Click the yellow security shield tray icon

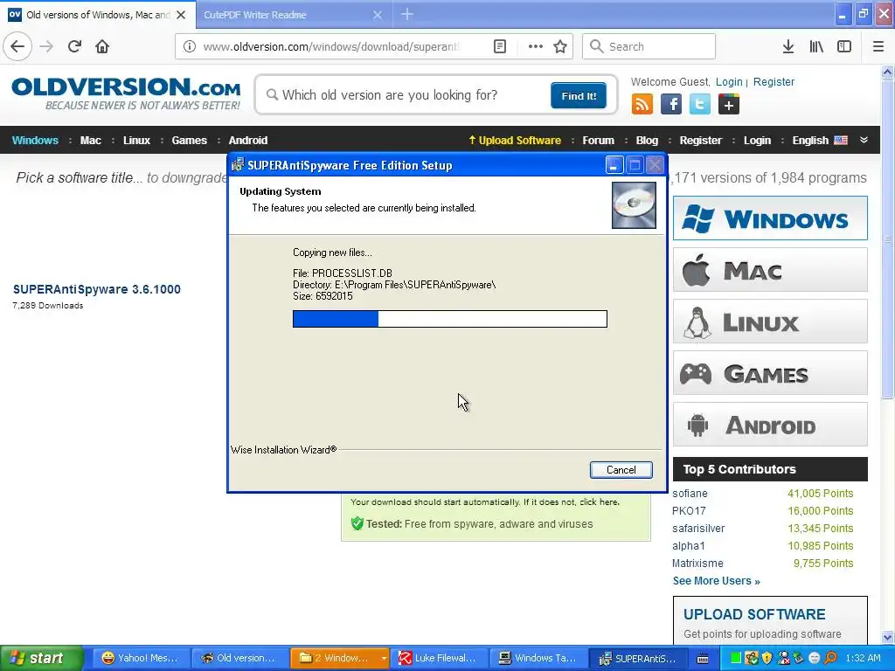click(767, 659)
